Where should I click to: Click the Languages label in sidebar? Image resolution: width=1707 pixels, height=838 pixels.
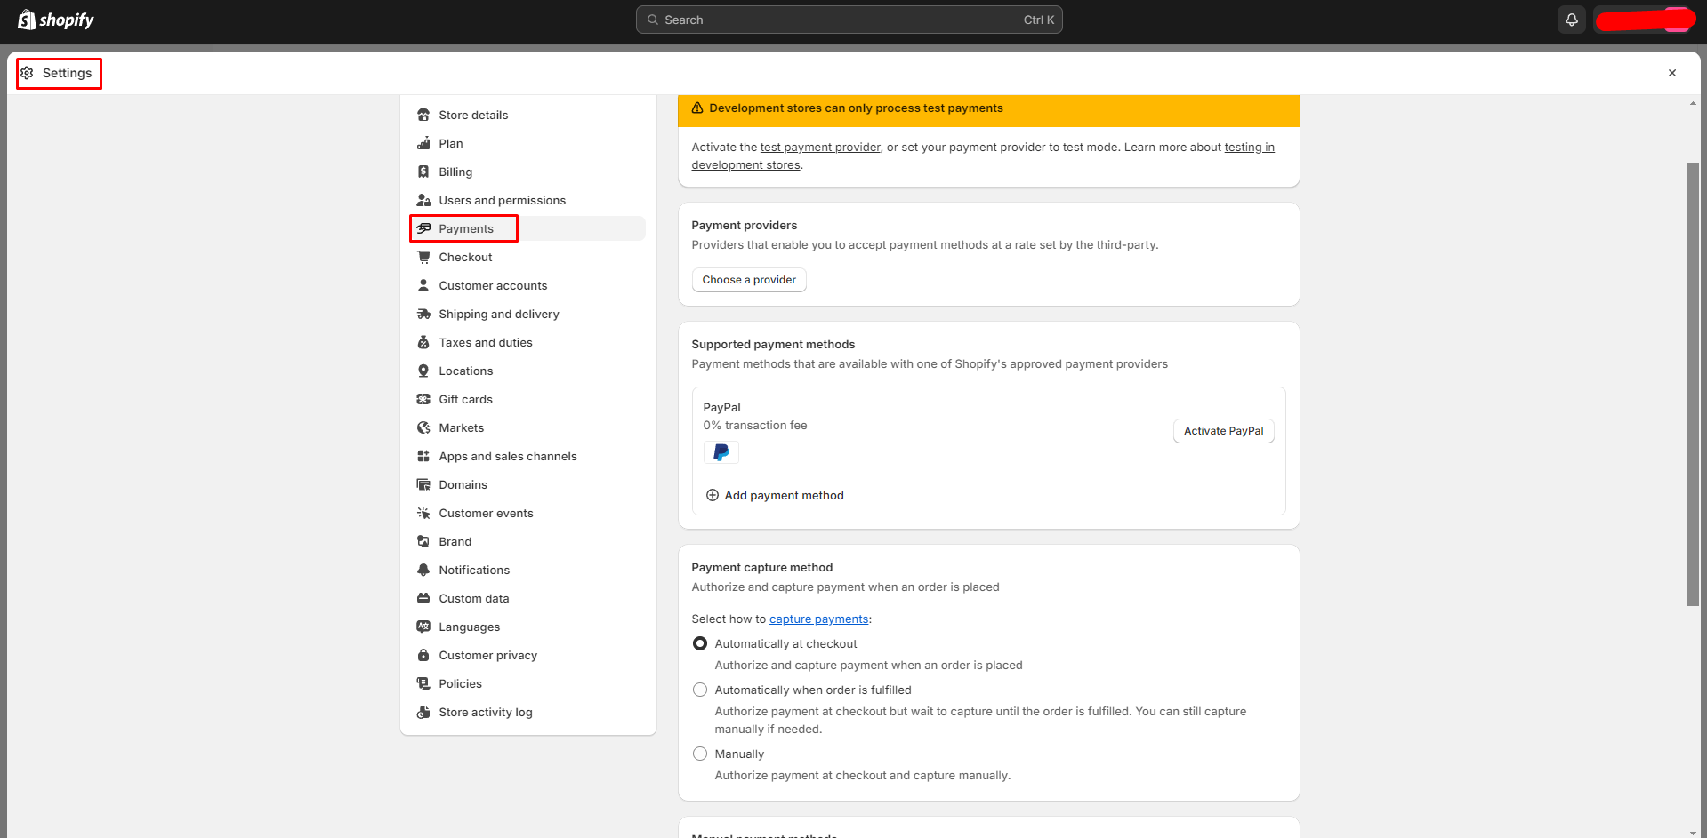click(470, 627)
